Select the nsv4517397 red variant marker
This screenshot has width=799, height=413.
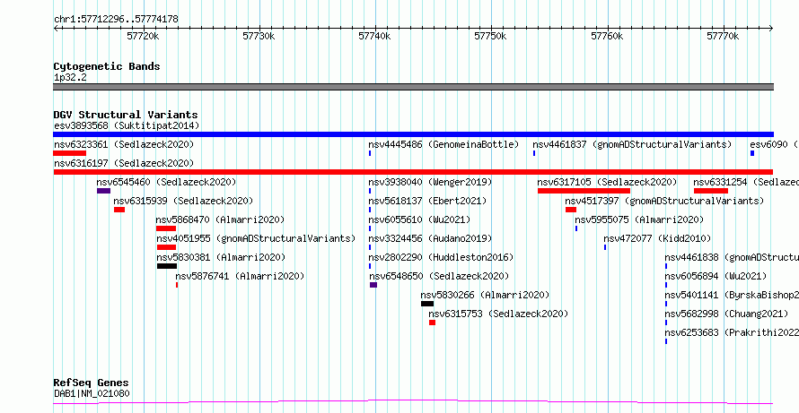coord(571,210)
